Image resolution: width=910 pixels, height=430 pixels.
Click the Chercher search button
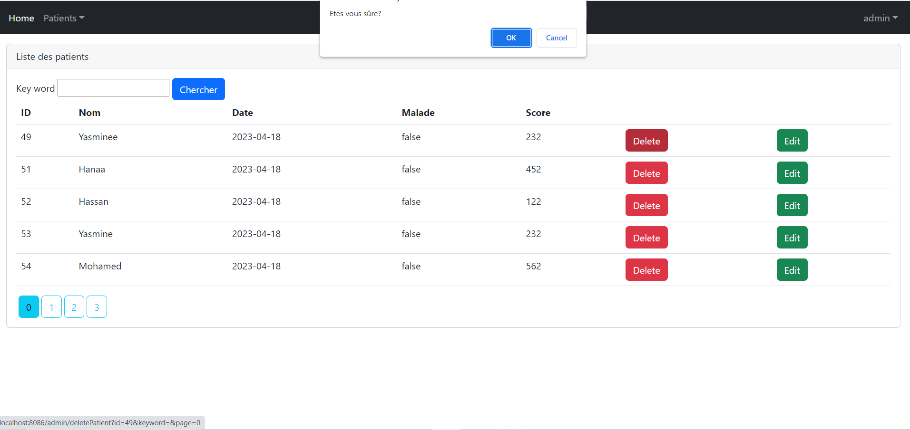[198, 89]
